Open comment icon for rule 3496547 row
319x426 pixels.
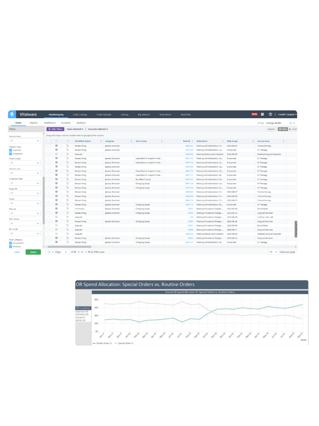pos(56,146)
